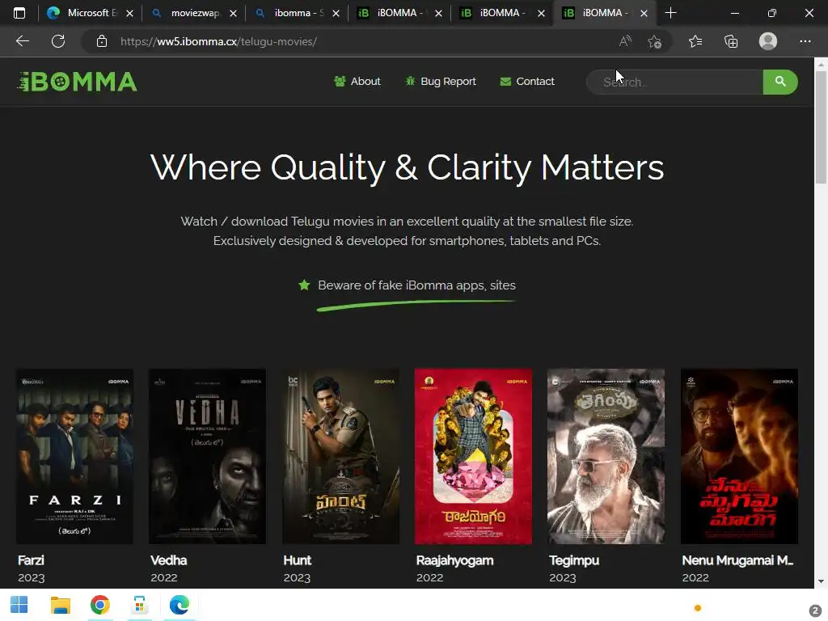Click the Where Quality & Clarity Matters heading
Screen dimensions: 828x621
pos(408,167)
